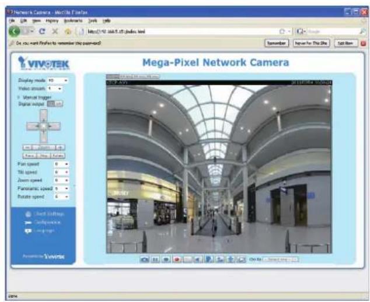
Task: Pan camera left with left arrow
Action: pos(33,127)
